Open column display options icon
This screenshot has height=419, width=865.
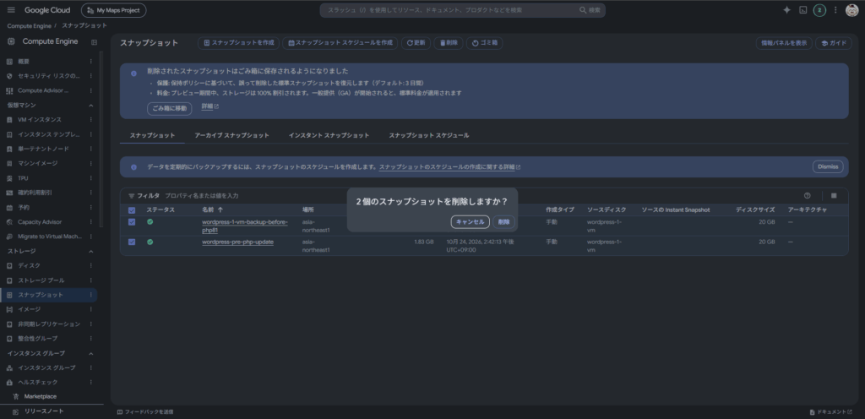[x=834, y=196]
